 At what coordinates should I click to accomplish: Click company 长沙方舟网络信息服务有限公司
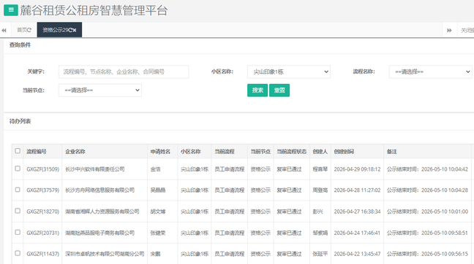tap(99, 190)
